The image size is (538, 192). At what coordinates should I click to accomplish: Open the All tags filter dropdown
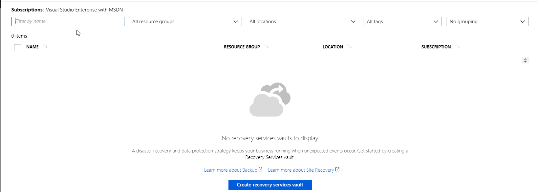[402, 22]
